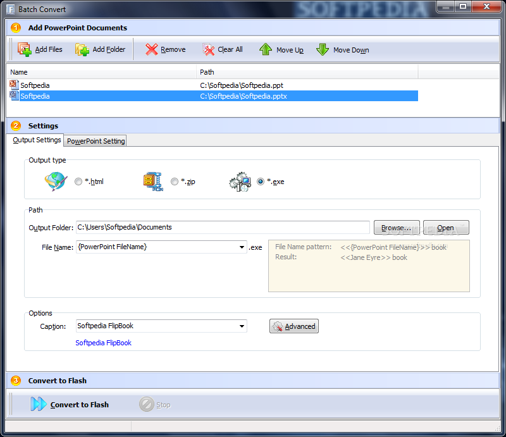Click the Remove label
This screenshot has height=437, width=506.
click(173, 50)
